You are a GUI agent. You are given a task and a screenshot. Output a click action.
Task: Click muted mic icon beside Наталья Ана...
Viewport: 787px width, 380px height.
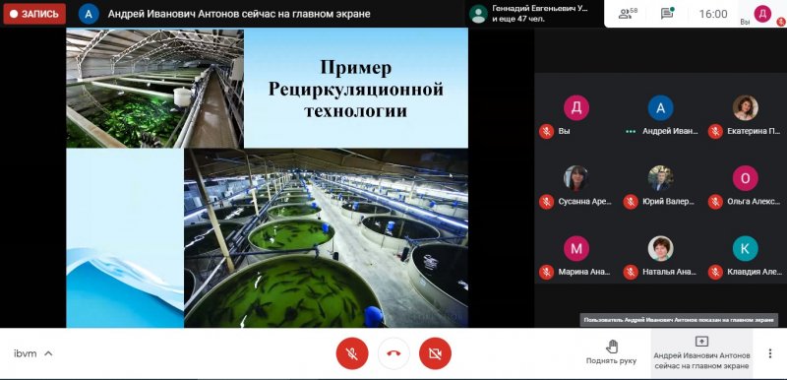tap(631, 272)
